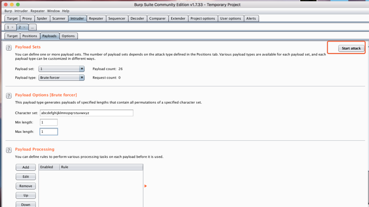This screenshot has height=207, width=369.
Task: Select the Payloads sub-tab
Action: point(50,36)
